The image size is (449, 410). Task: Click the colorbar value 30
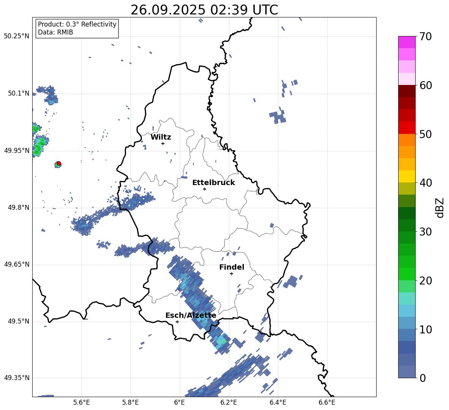coord(425,232)
